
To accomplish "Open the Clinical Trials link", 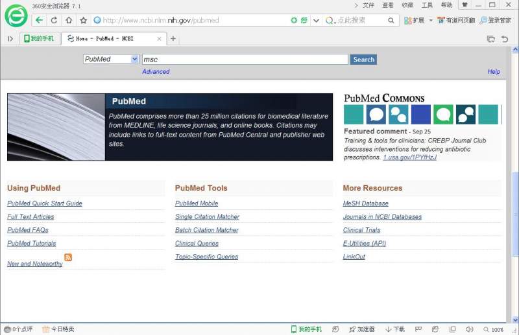I will [362, 230].
